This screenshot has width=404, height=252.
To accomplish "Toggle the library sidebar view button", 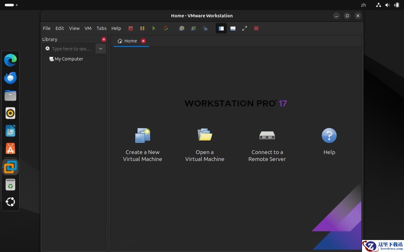I will click(x=221, y=28).
